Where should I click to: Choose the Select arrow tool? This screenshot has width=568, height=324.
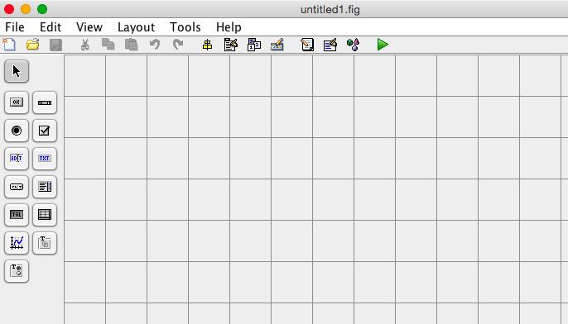click(17, 71)
